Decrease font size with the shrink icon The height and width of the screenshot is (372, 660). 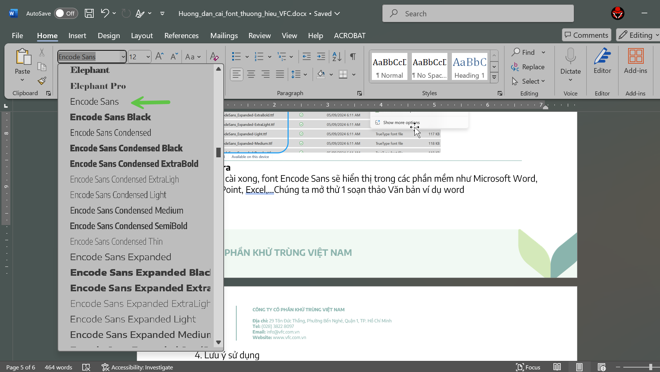click(174, 56)
